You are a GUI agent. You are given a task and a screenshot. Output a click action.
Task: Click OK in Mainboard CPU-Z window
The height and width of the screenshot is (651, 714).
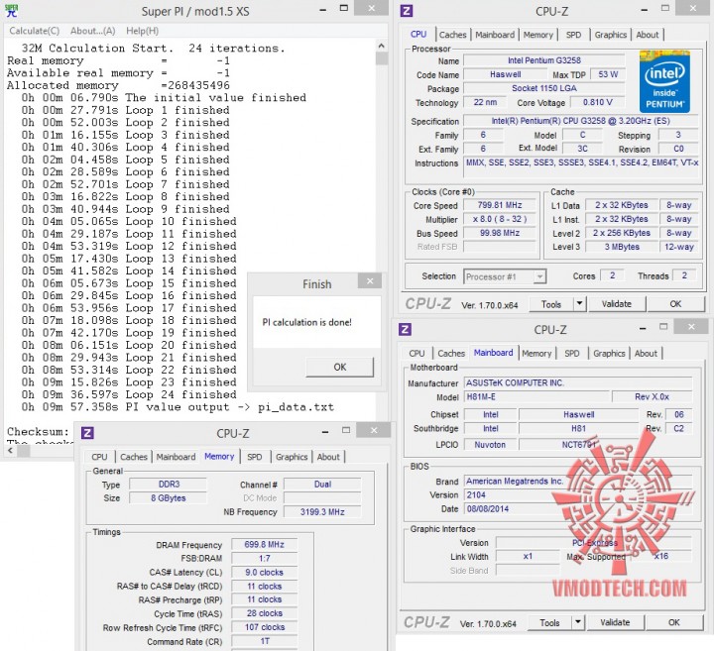(674, 623)
